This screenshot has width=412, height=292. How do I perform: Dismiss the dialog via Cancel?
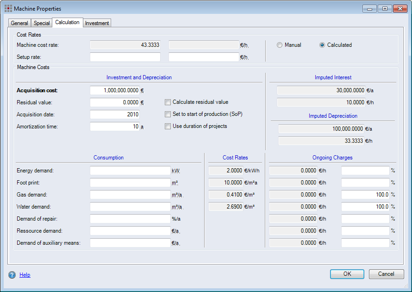point(386,274)
